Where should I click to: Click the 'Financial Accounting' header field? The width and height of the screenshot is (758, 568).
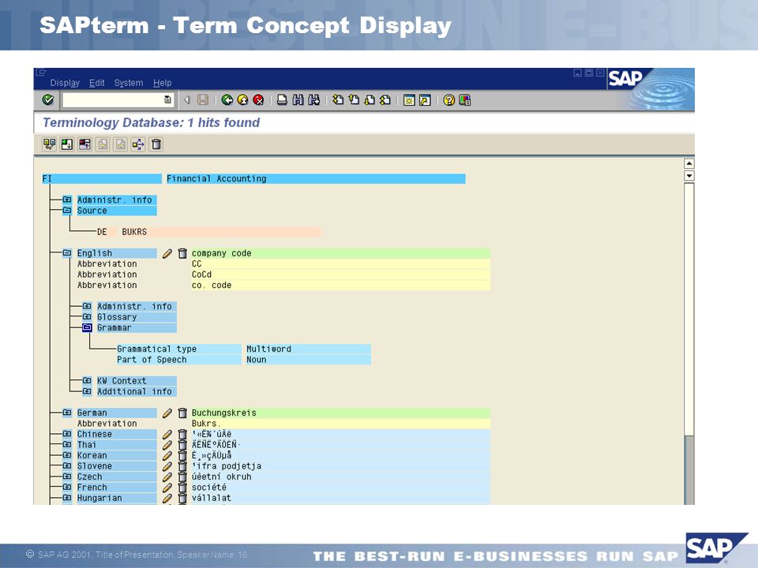point(316,179)
